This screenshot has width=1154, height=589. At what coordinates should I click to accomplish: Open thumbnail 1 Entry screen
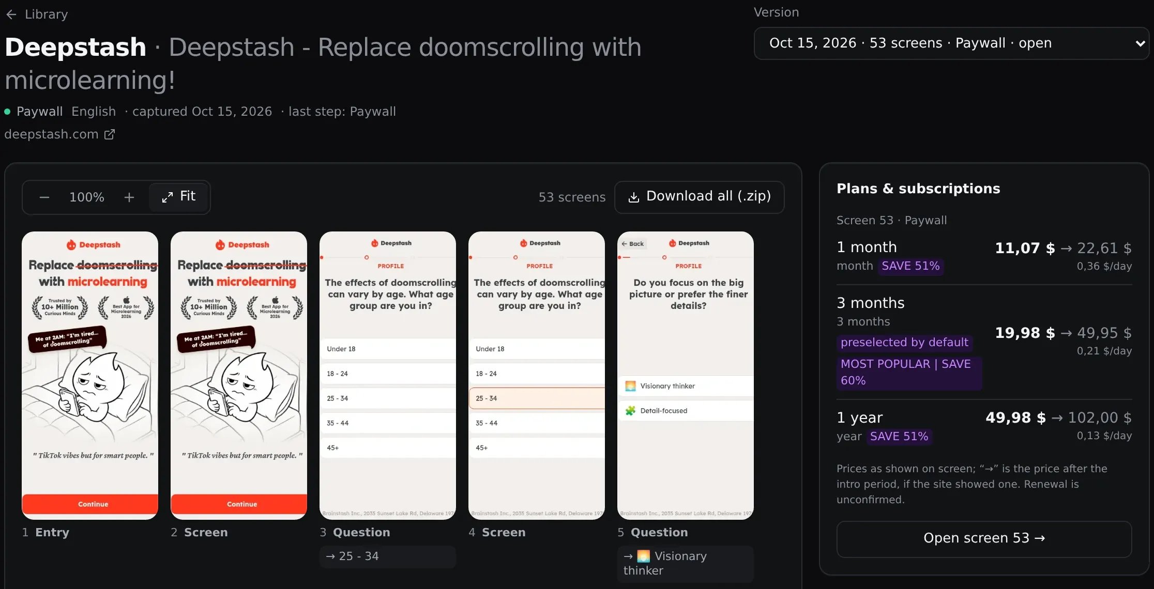coord(90,376)
